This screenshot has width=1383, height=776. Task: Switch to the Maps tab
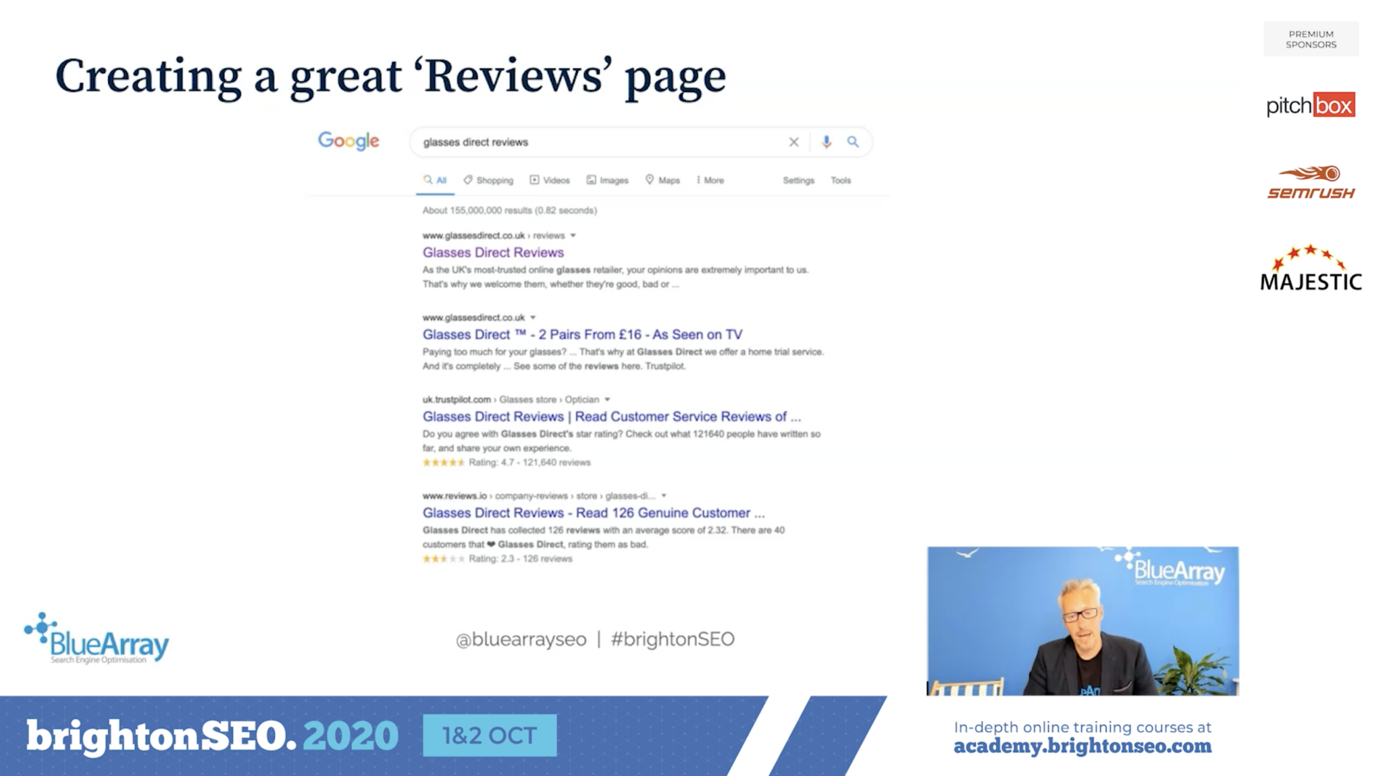tap(662, 180)
